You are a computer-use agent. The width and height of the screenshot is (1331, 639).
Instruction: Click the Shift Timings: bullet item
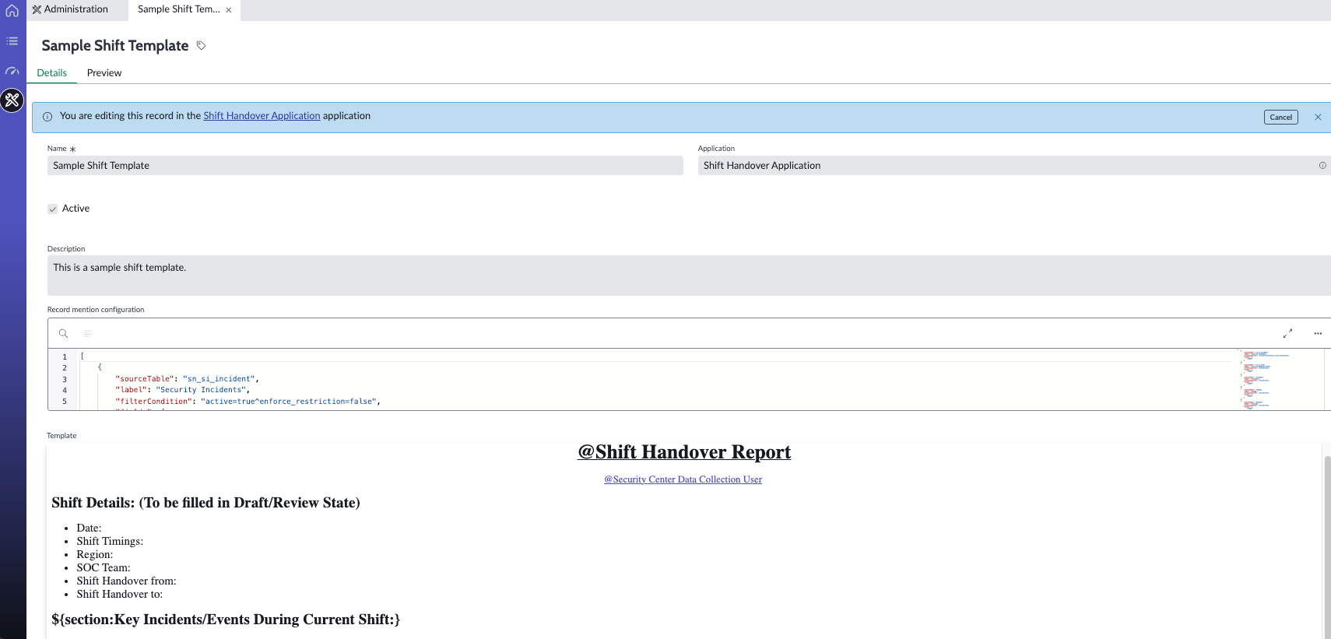pyautogui.click(x=110, y=542)
